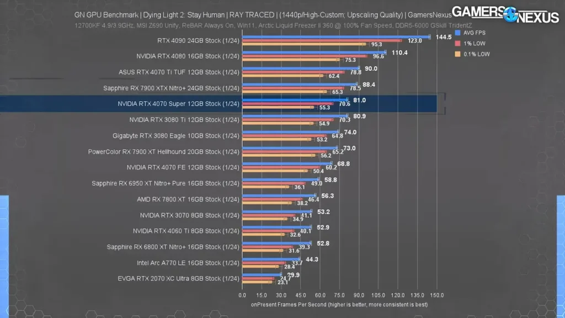The width and height of the screenshot is (565, 318).
Task: Click the 36.1 0.1% low value
Action: (x=300, y=187)
